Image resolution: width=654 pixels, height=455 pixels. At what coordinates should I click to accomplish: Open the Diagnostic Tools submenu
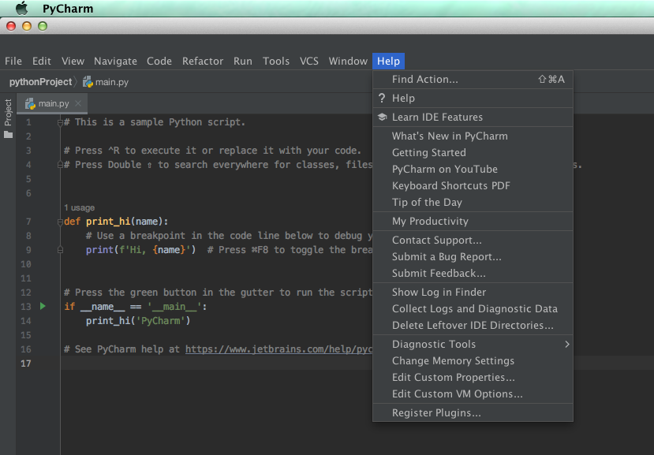point(473,344)
